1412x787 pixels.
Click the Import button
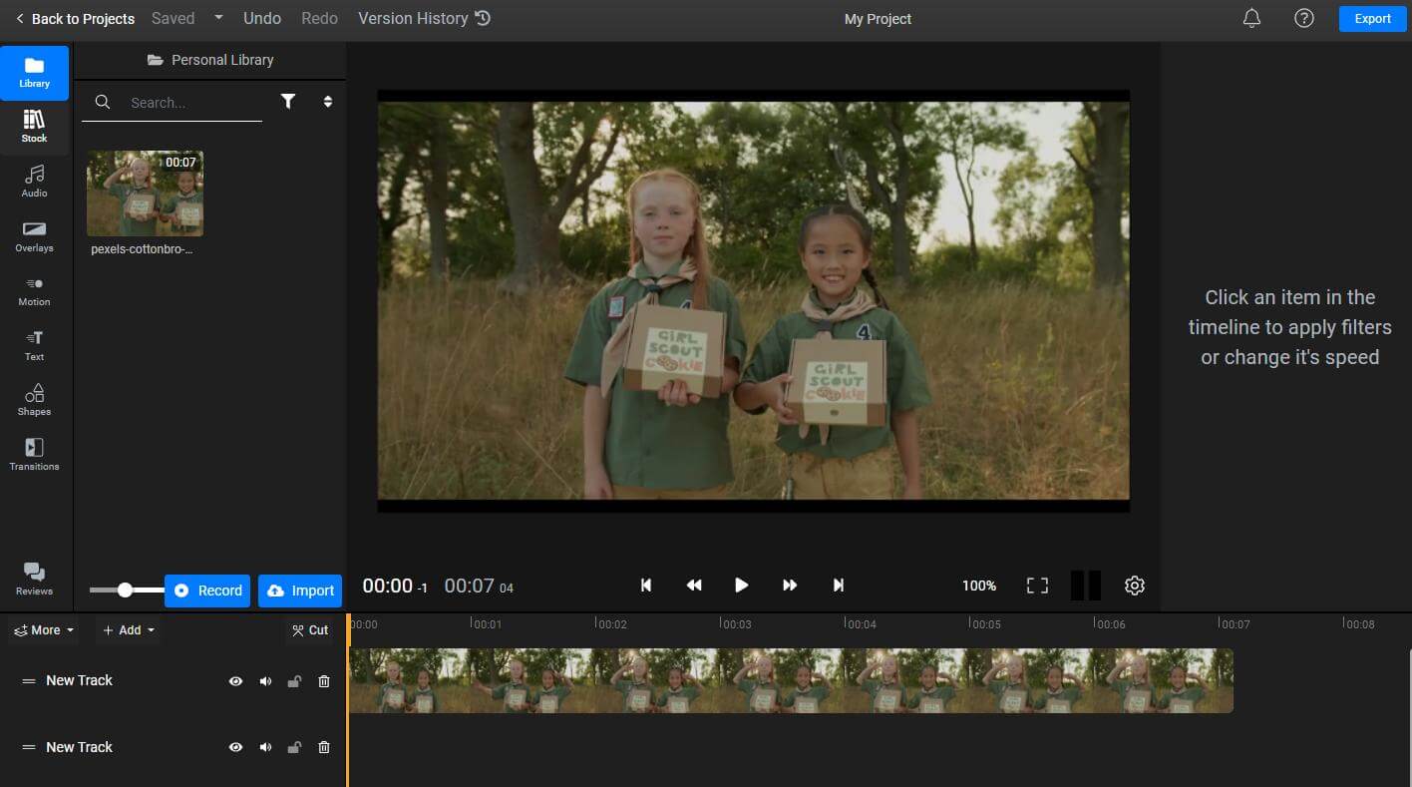coord(300,590)
